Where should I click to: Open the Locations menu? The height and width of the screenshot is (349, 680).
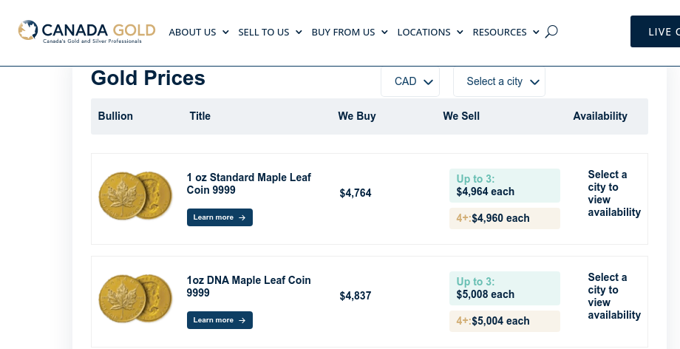[430, 32]
